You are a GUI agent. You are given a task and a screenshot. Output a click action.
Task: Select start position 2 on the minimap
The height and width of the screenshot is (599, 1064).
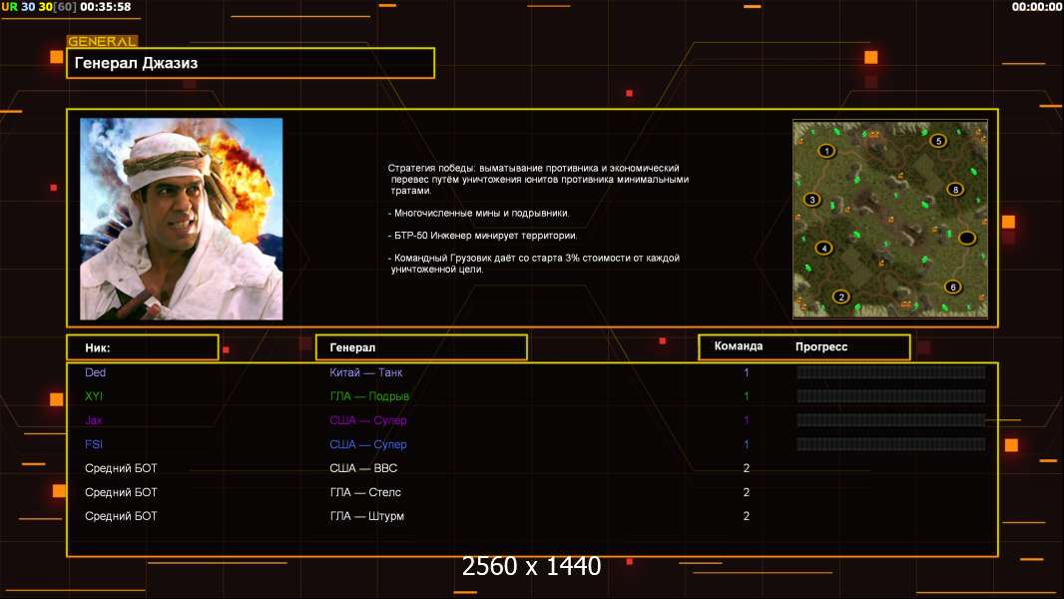pos(840,297)
